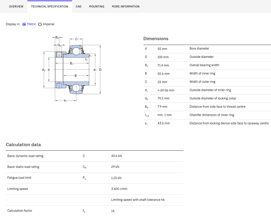
Task: Click the B4 symbol in dimensions table
Action: click(146, 107)
